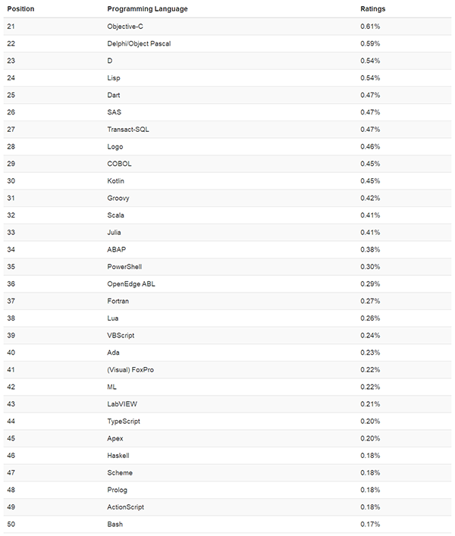Click the Delphi/Object Pascal row name
455x536 pixels.
[x=139, y=44]
